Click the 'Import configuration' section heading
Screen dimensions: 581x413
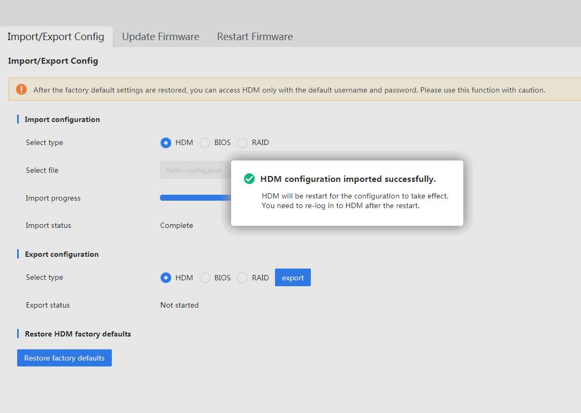[x=62, y=119]
